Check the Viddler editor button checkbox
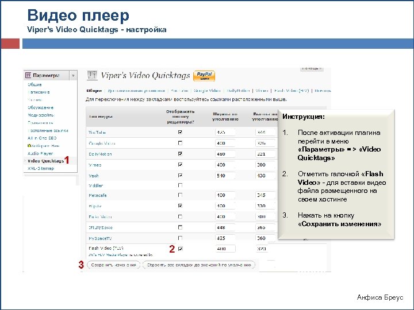414x310 pixels. [180, 185]
